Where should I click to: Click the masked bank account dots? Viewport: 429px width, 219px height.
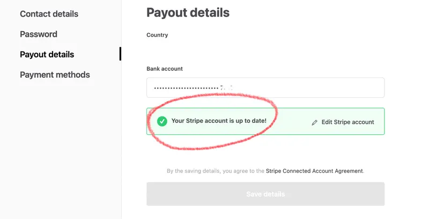(186, 87)
